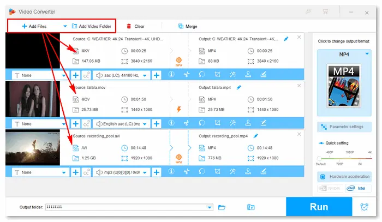Crop the lalala.mov video
The width and height of the screenshot is (382, 222).
tap(217, 123)
